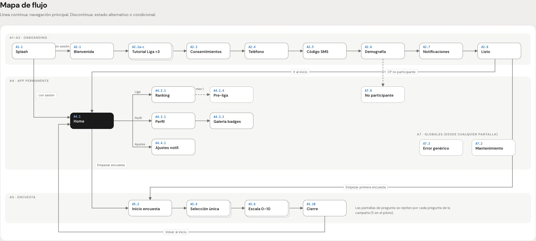This screenshot has width=536, height=241.
Task: Click the "CP no participante" edge label
Action: (402, 72)
